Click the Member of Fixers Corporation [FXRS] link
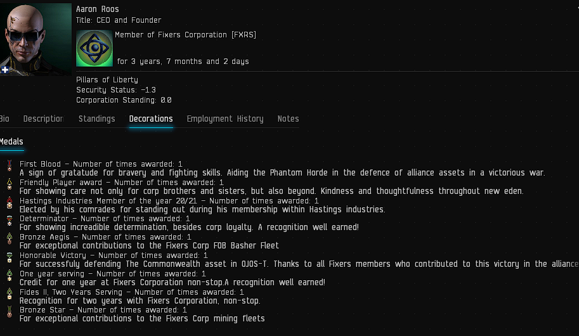 click(185, 35)
